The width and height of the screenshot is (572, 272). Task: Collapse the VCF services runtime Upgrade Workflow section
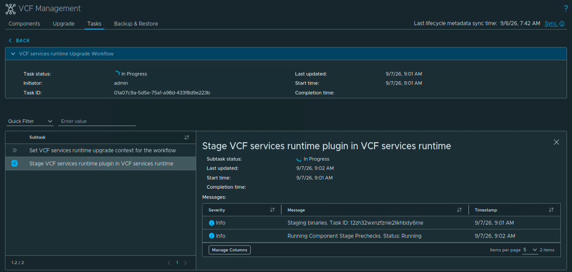(13, 54)
